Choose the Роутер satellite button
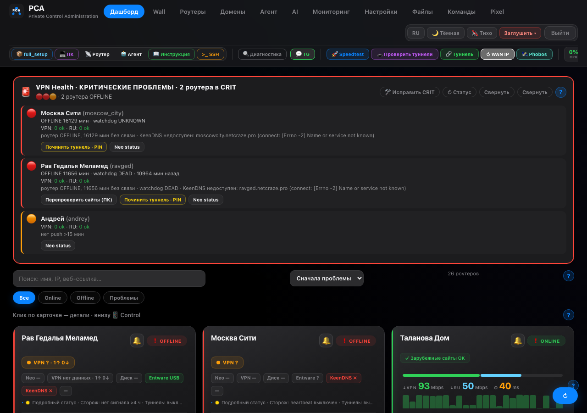 (x=97, y=54)
